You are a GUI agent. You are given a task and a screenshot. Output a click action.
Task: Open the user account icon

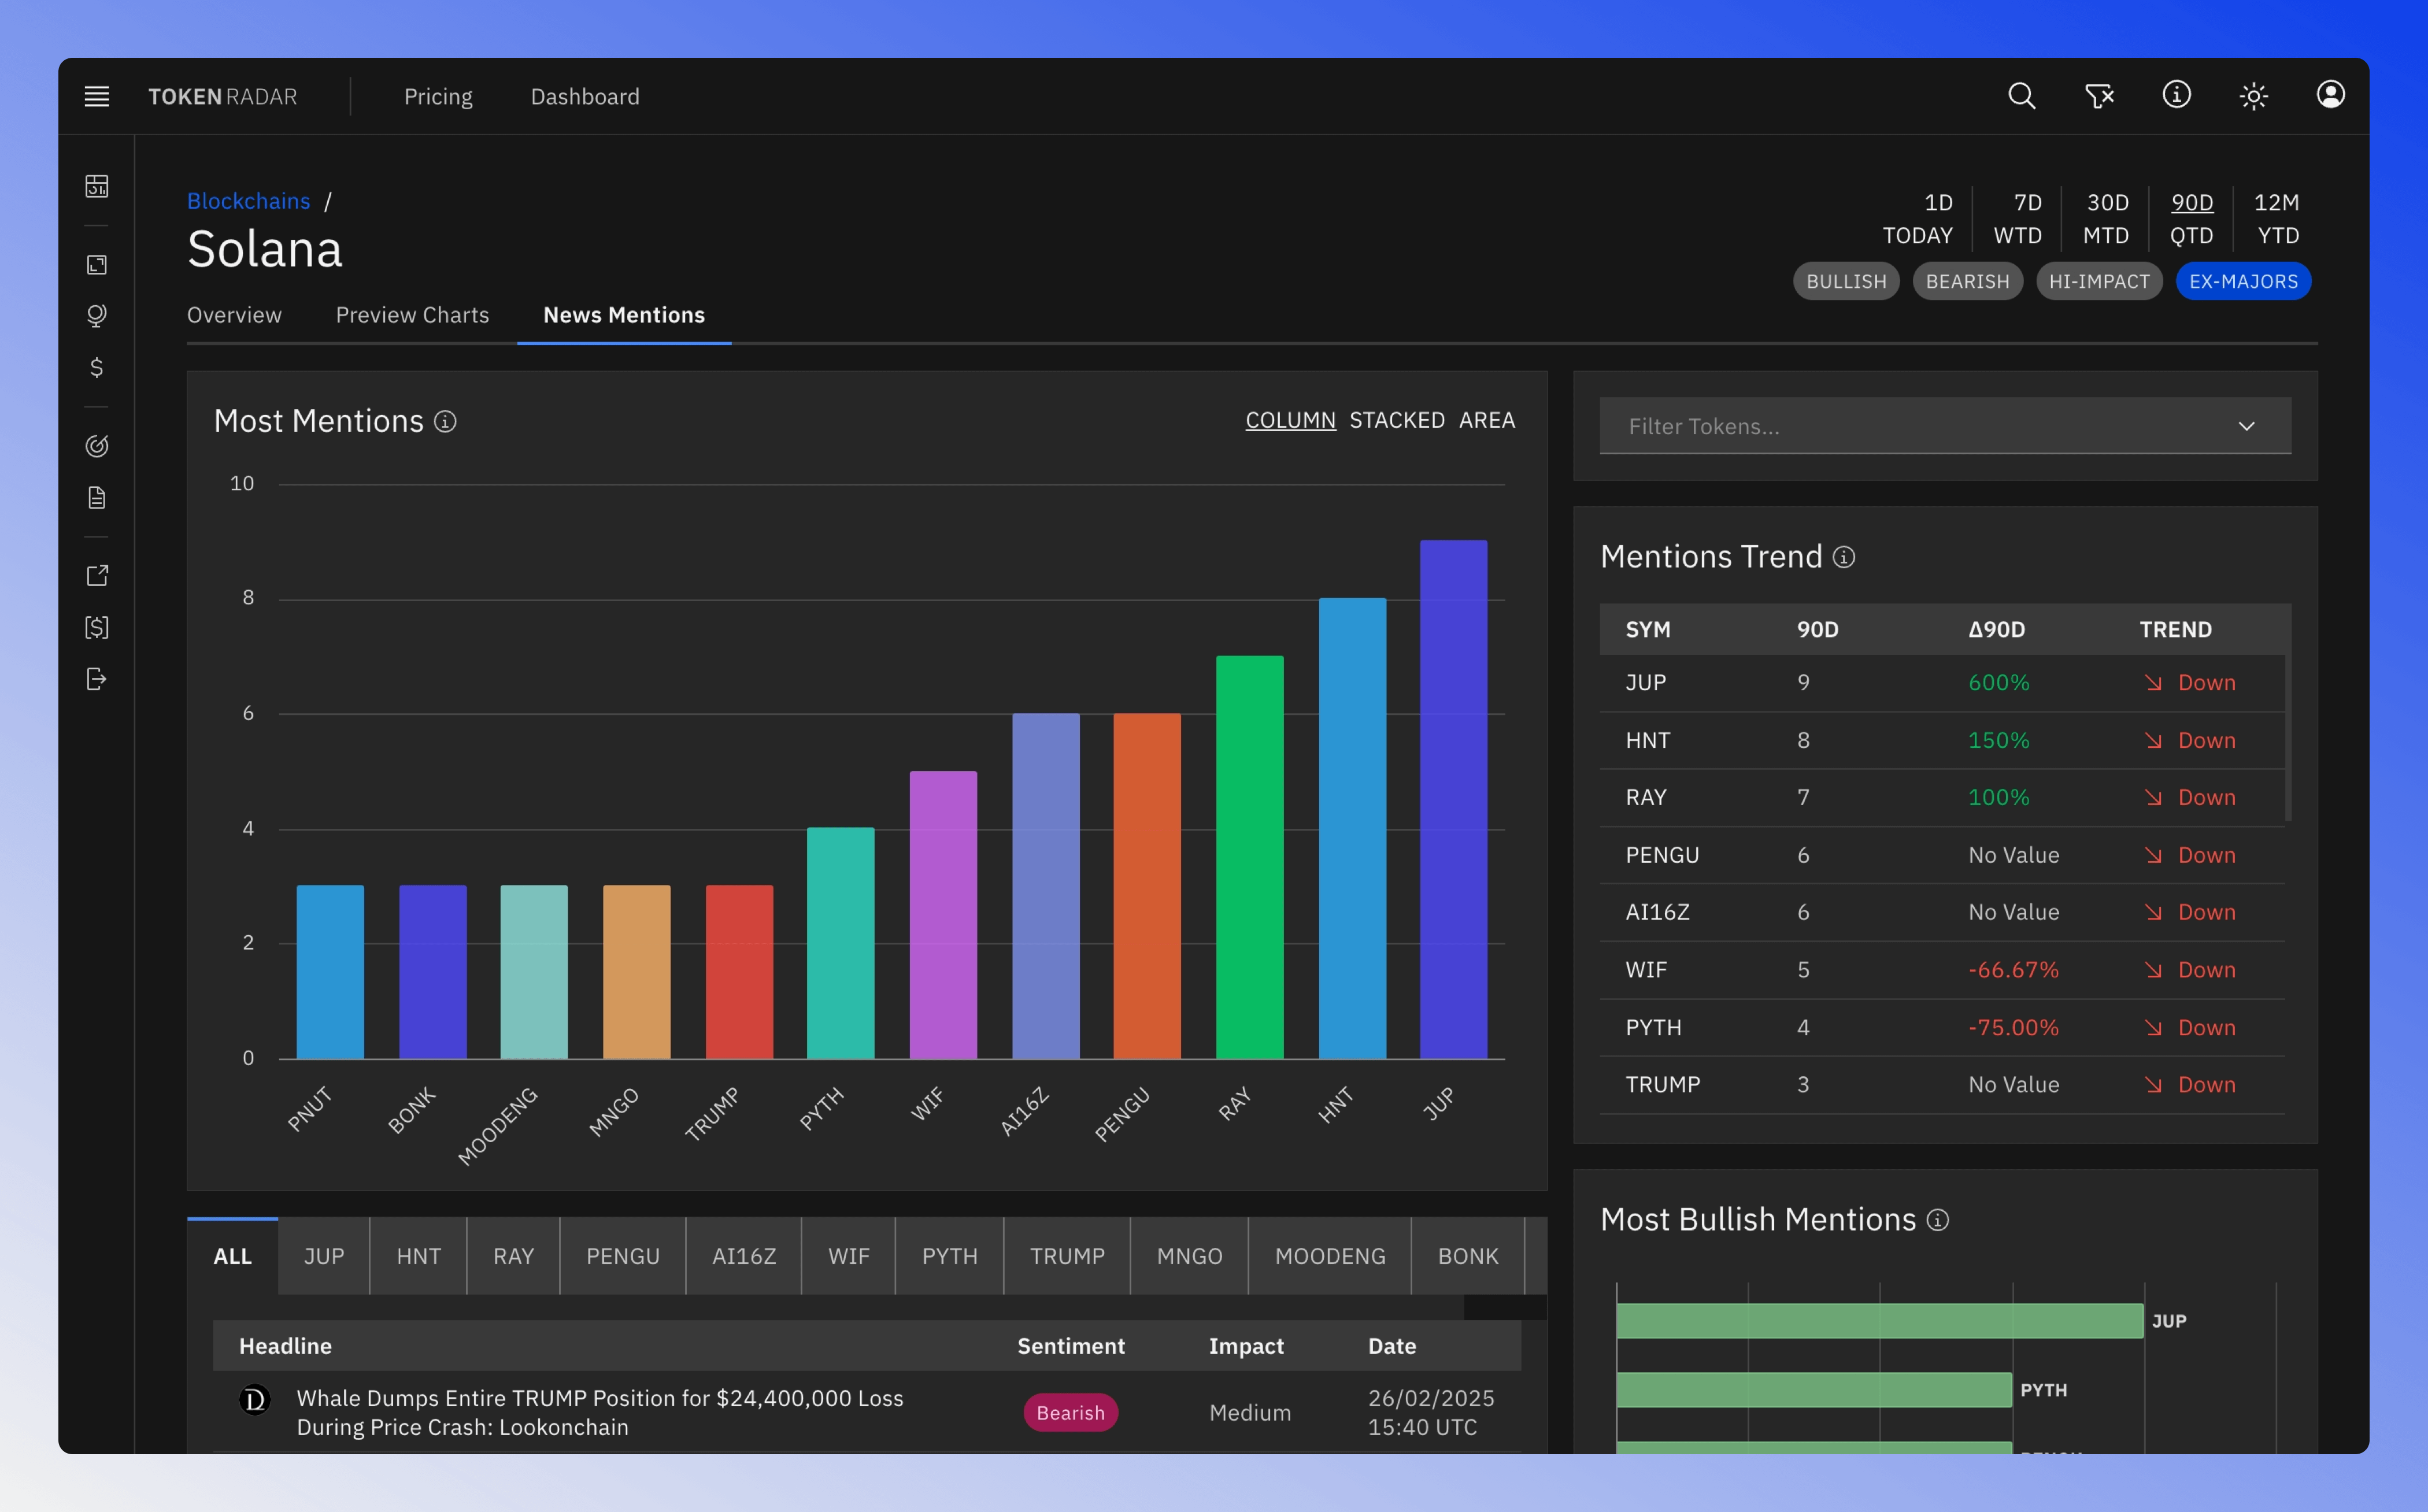[x=2330, y=95]
